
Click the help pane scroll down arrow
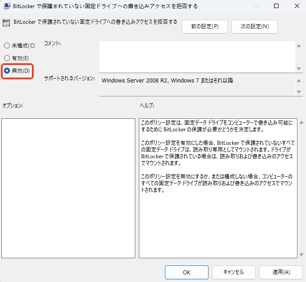[x=302, y=254]
